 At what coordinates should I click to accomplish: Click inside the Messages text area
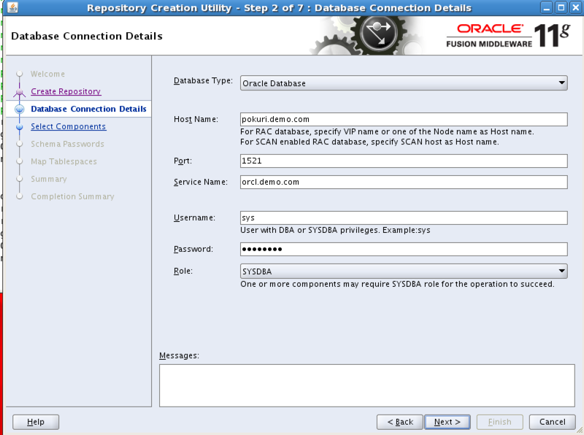[x=367, y=385]
